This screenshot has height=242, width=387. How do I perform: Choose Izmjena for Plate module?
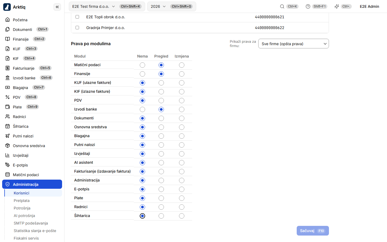[x=182, y=198]
